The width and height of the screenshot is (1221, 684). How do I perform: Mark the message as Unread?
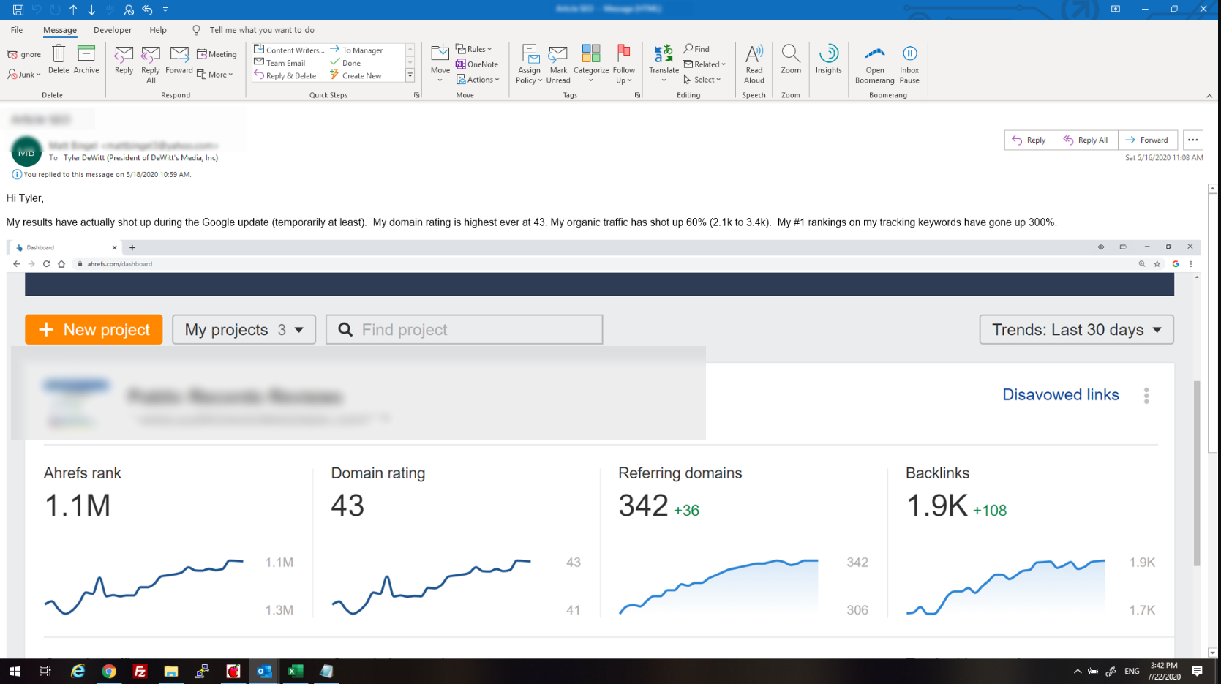click(558, 64)
